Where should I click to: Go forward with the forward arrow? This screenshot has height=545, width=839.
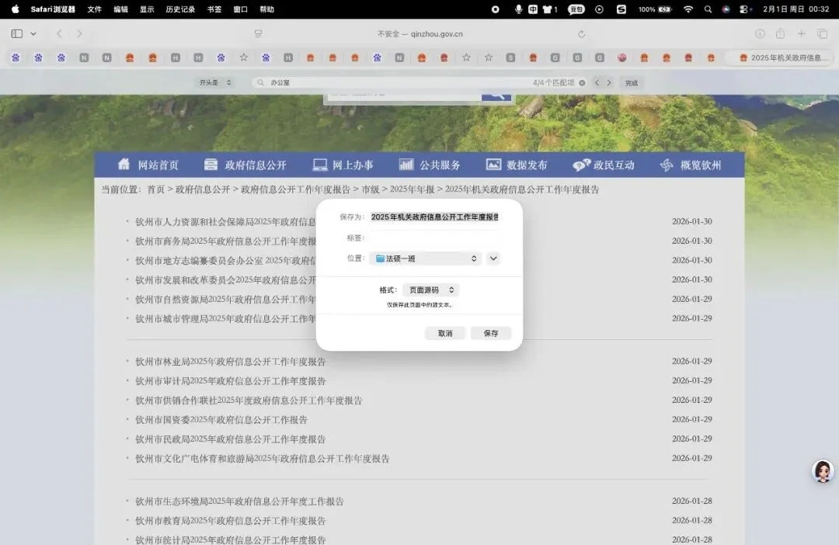(x=79, y=33)
